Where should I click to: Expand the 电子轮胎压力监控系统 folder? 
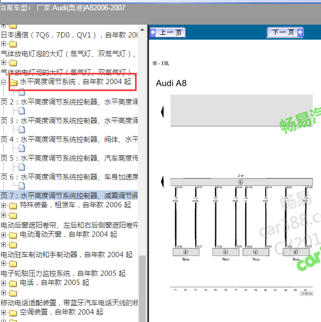[x=3, y=263]
